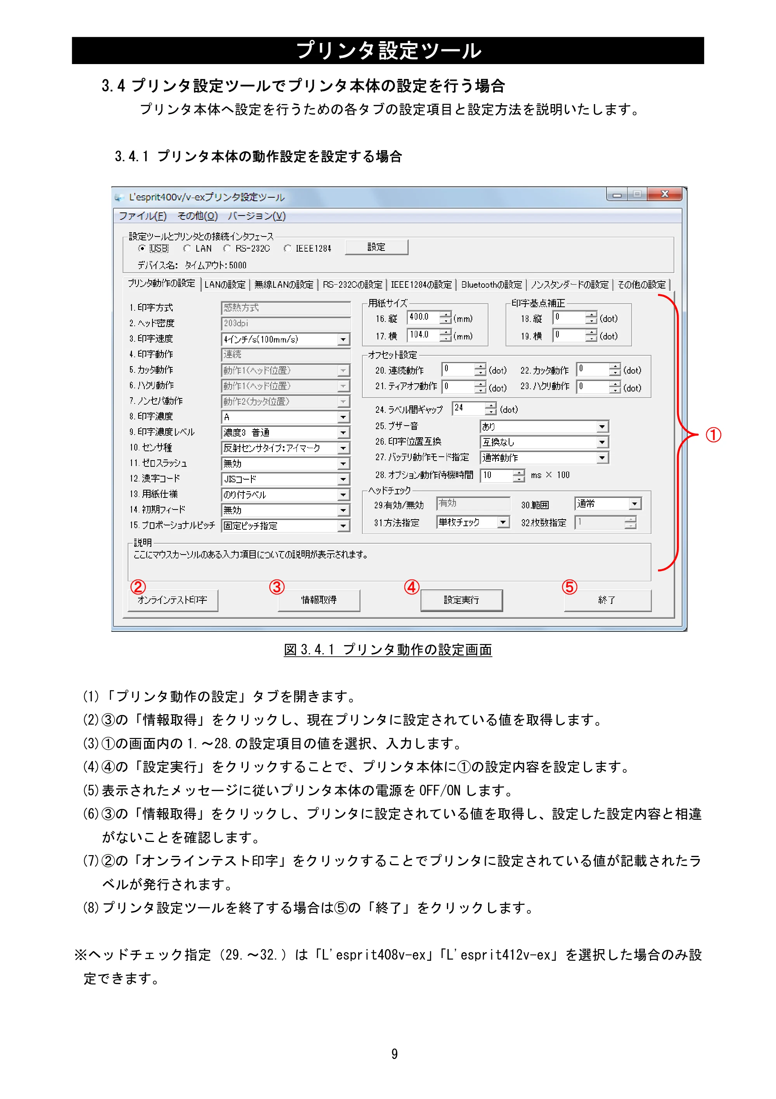Click the 設定実行 button

tap(461, 600)
